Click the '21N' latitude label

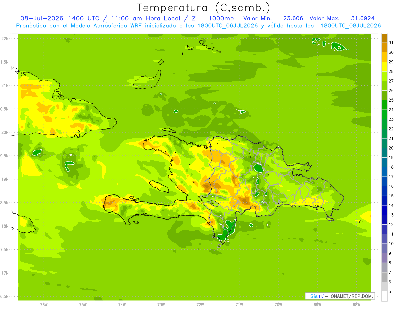coord(5,85)
